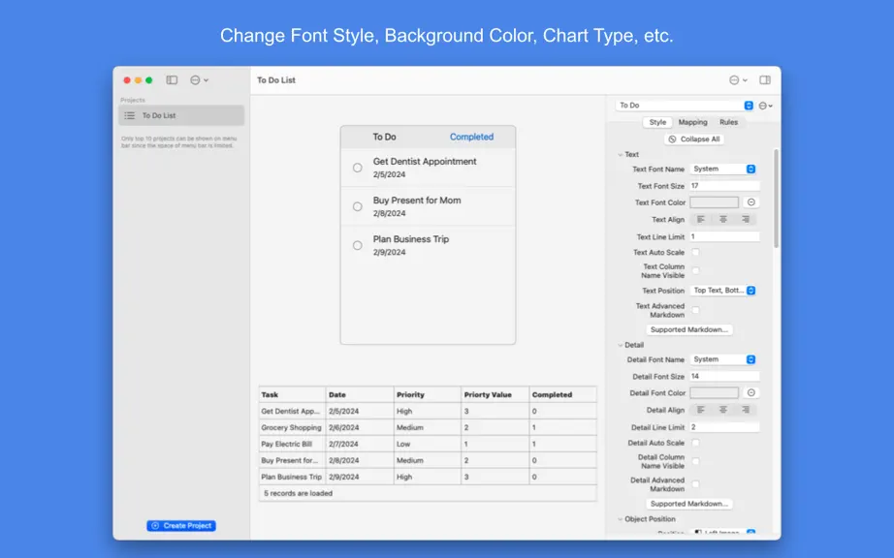The height and width of the screenshot is (558, 894).
Task: Click the Collapse All button
Action: click(694, 139)
